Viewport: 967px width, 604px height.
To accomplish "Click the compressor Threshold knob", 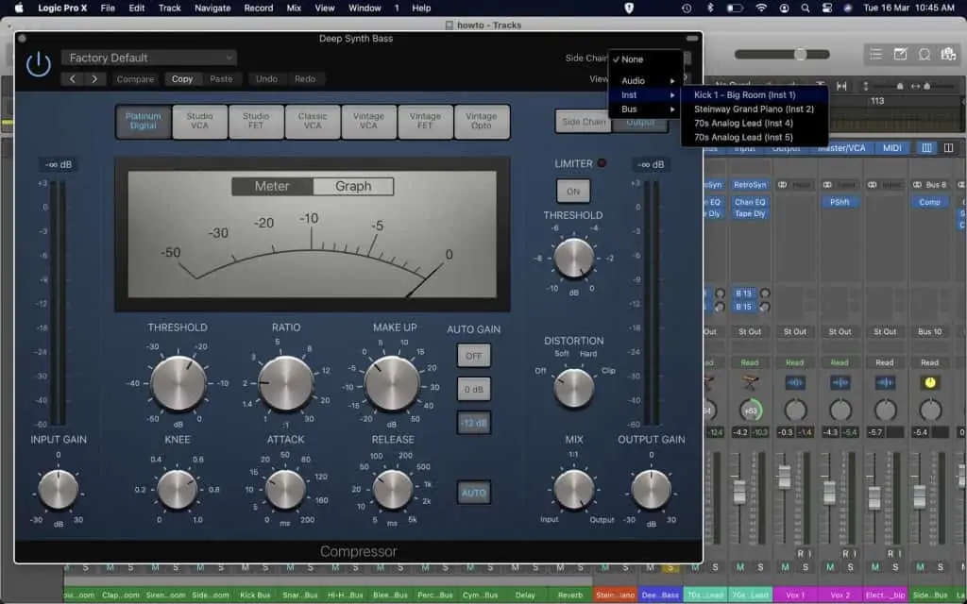I will (178, 383).
